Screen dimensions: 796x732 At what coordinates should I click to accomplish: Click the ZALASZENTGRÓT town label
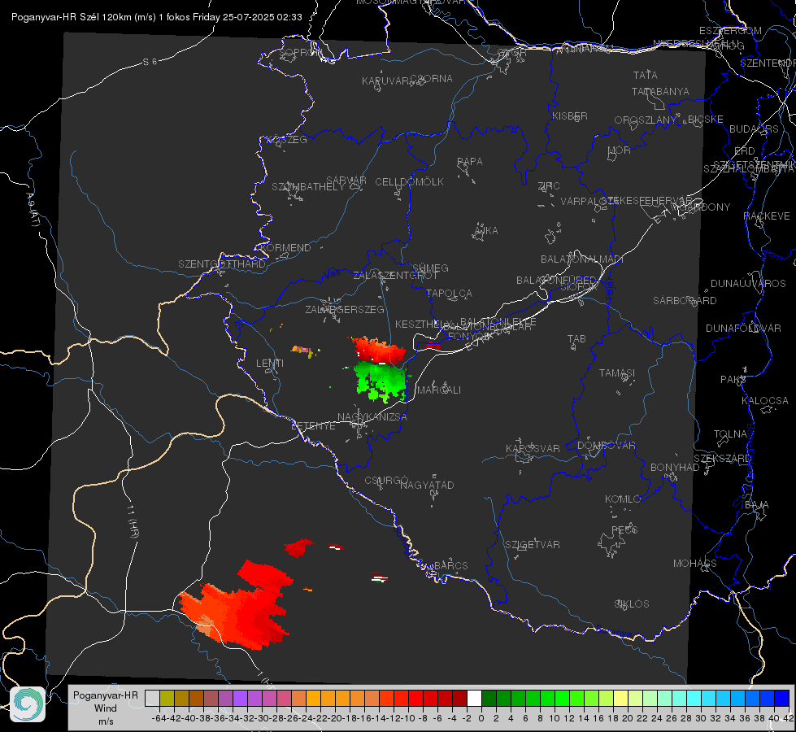395,276
